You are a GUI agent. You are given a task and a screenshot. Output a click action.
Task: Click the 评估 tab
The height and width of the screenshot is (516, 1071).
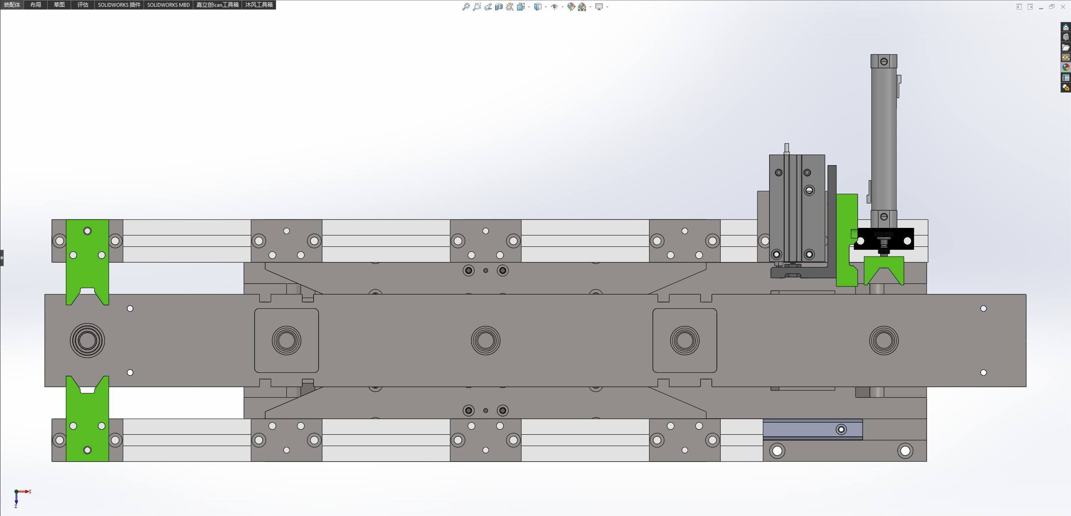[x=83, y=5]
